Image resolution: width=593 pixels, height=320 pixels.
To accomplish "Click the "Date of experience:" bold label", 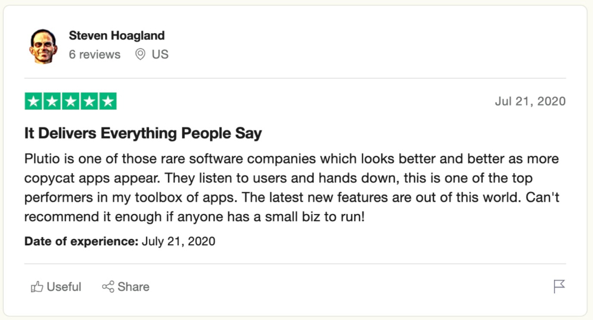I will tap(81, 241).
